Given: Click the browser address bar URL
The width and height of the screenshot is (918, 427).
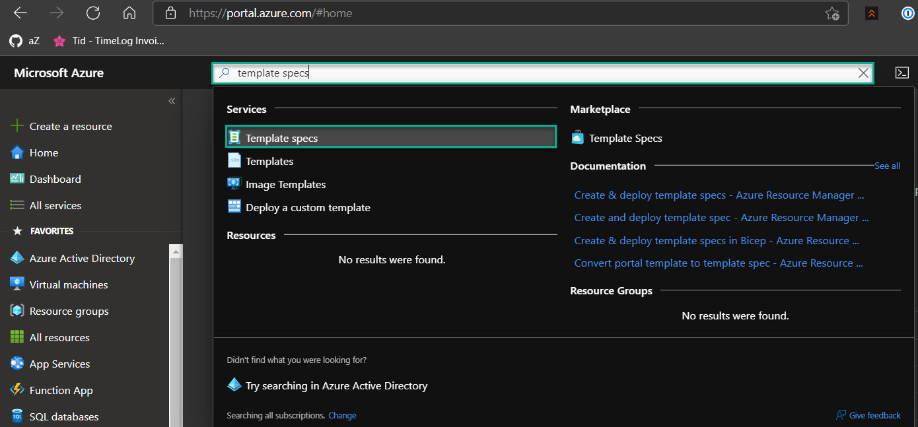Looking at the screenshot, I should [x=270, y=13].
